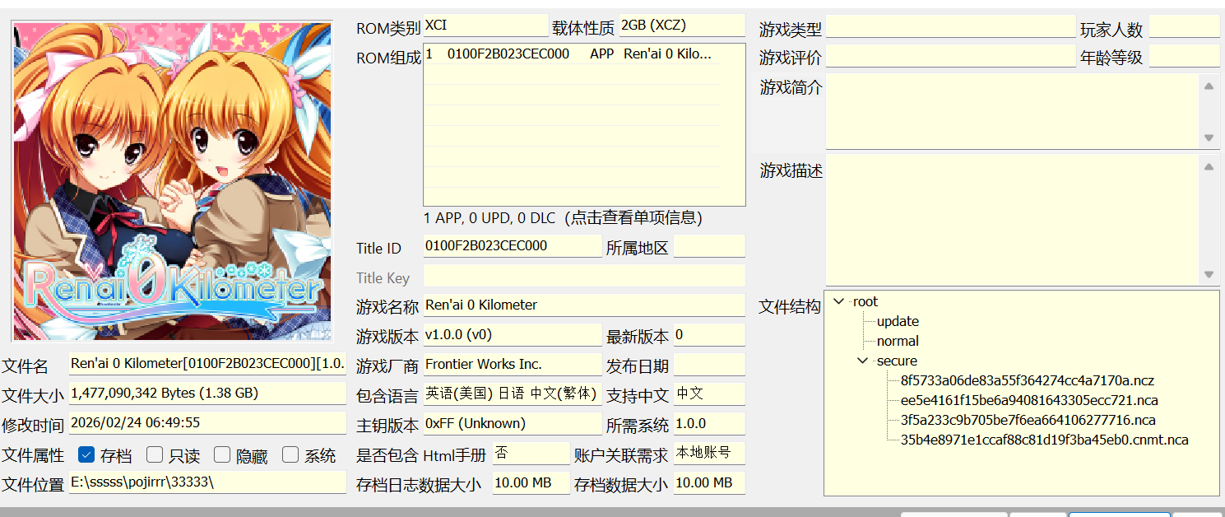
Task: Click the 文件位置 path field
Action: tap(206, 482)
